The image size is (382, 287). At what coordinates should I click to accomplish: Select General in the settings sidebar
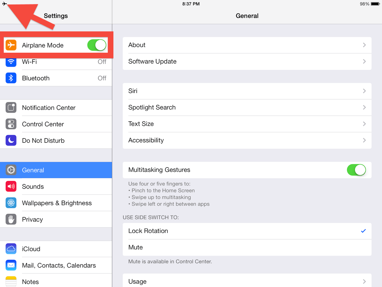pos(56,170)
